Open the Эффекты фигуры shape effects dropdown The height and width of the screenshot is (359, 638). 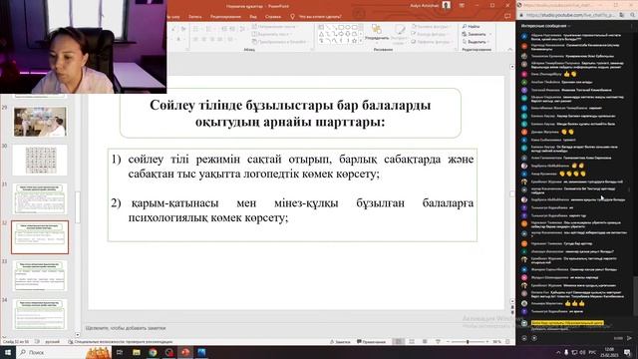coord(432,42)
